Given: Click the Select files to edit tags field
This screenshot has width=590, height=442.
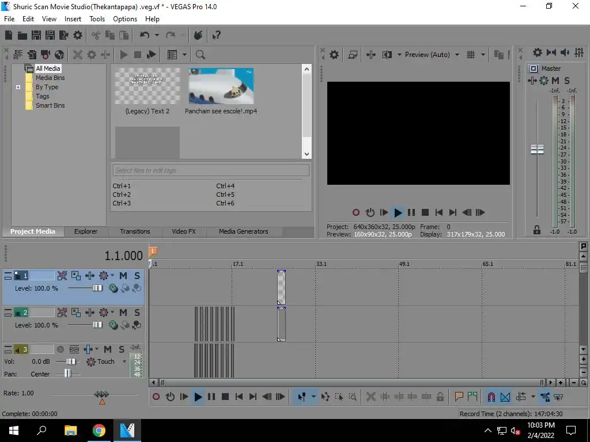Looking at the screenshot, I should pos(211,170).
